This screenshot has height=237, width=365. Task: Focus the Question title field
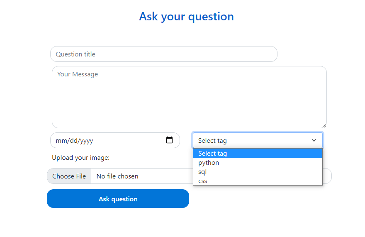163,54
